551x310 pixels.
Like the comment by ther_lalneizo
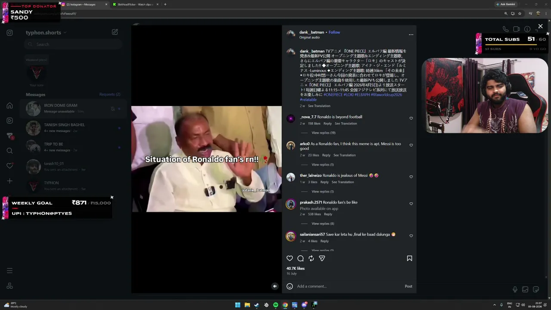[411, 177]
